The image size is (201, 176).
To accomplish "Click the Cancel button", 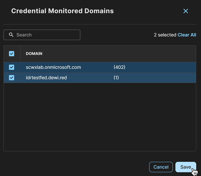I will (x=161, y=167).
